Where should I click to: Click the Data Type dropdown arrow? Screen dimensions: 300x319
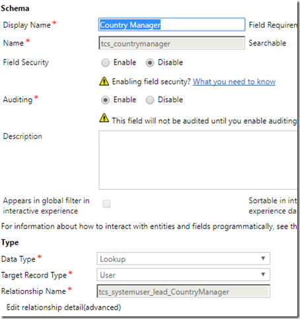[263, 258]
